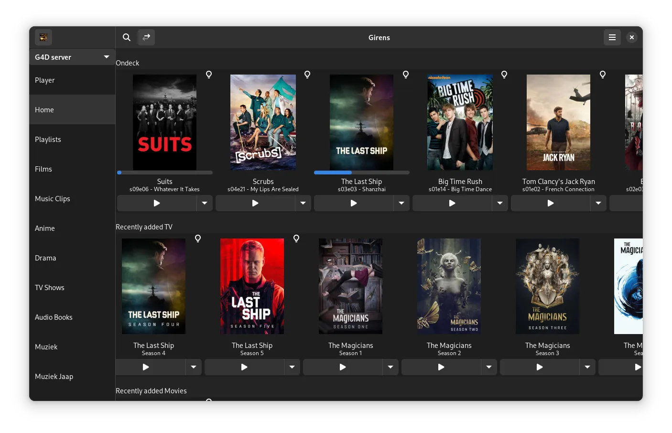
Task: Toggle watched lightbulb on Suits
Action: click(x=209, y=75)
